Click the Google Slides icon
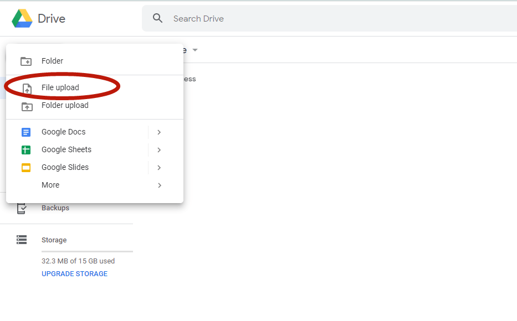 click(x=26, y=168)
